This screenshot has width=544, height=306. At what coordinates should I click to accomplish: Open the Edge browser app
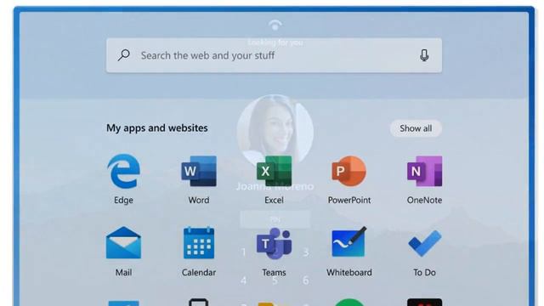pos(123,172)
